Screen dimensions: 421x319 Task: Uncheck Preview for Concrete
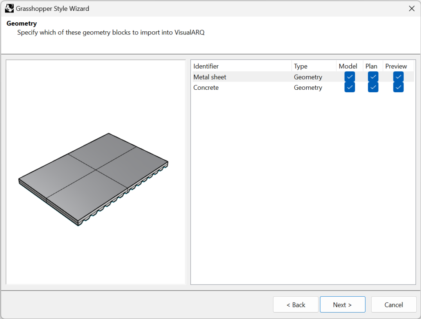tap(398, 87)
